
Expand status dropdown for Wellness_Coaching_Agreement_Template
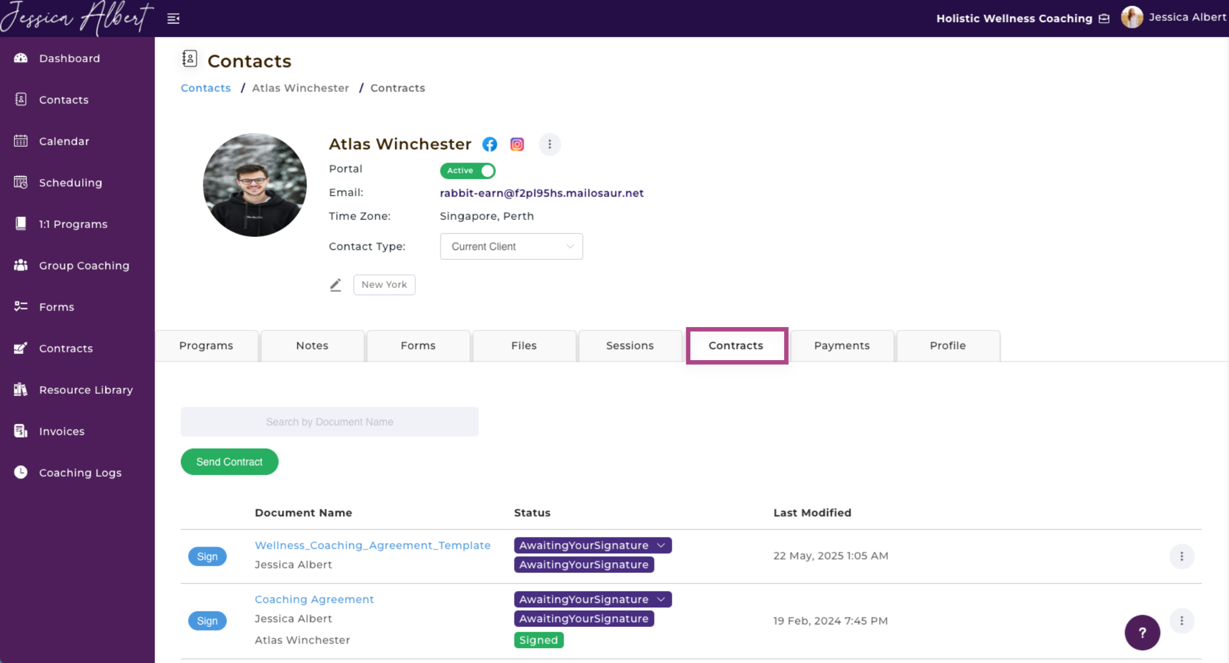click(661, 545)
